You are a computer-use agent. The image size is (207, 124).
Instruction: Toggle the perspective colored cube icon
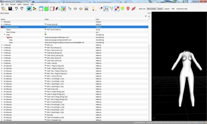click(63, 9)
